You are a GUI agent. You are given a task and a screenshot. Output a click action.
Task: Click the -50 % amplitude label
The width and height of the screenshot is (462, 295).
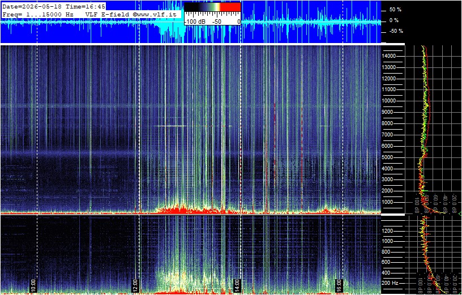395,32
